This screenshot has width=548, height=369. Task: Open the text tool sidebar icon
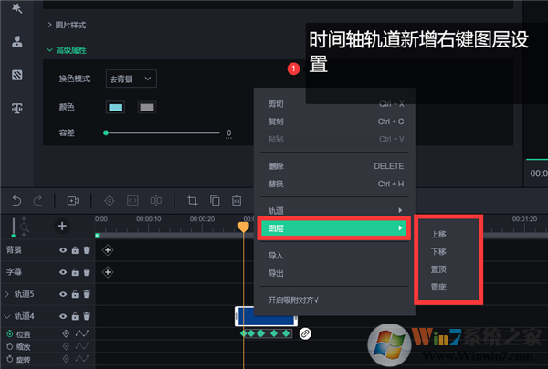[x=17, y=109]
